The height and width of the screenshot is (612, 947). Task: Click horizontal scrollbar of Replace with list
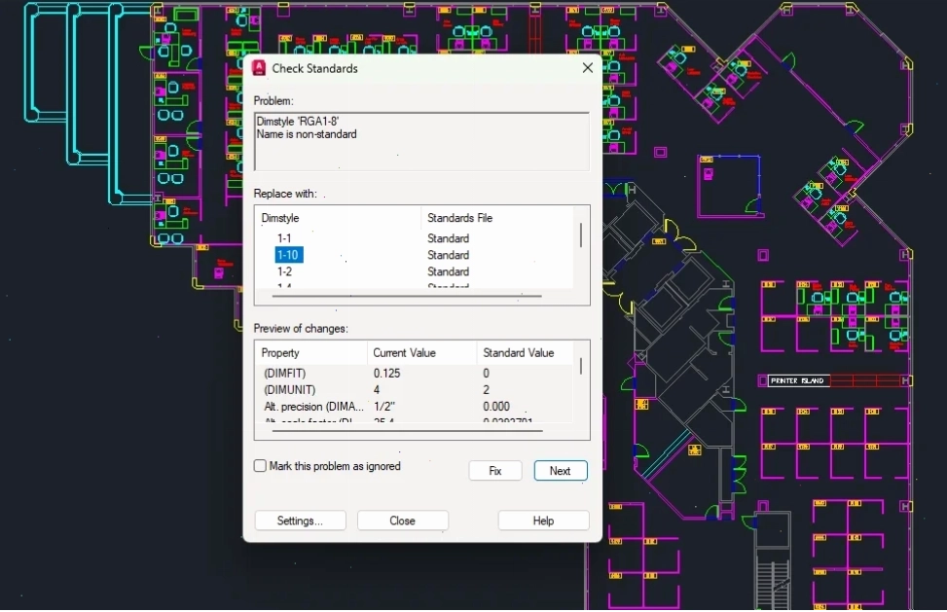tap(407, 297)
